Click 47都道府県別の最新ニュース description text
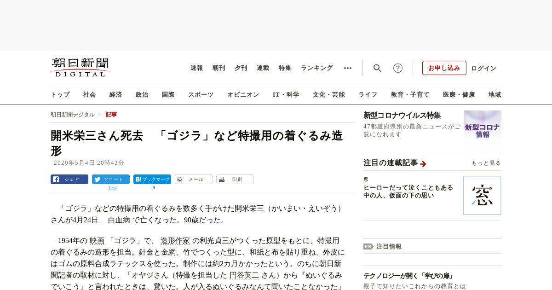The height and width of the screenshot is (290, 552). click(412, 130)
